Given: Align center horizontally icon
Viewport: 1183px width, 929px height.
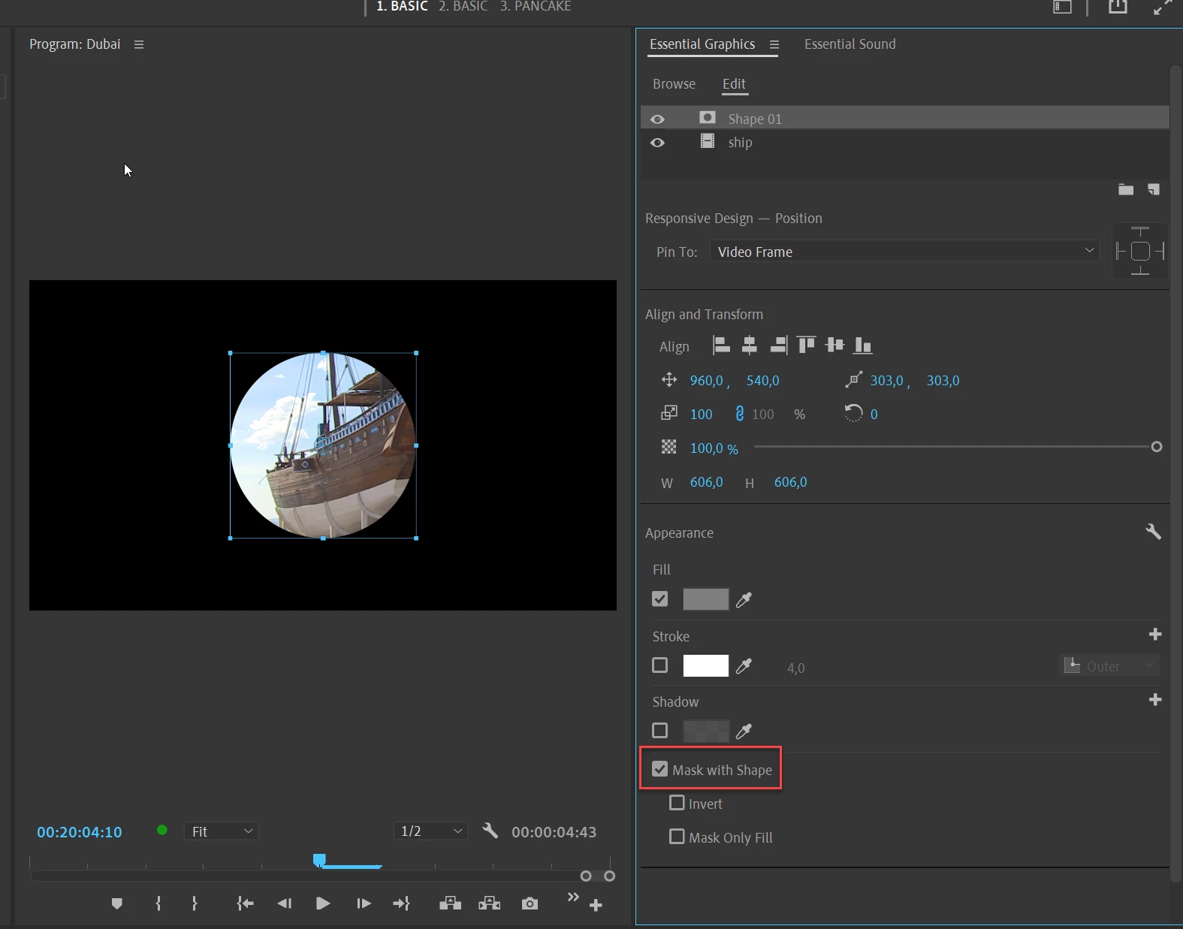Looking at the screenshot, I should [750, 345].
